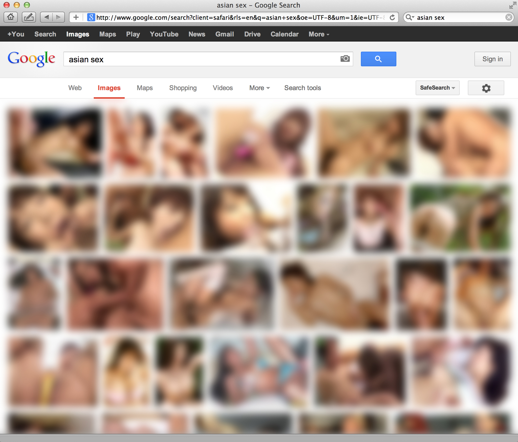Viewport: 518px width, 442px height.
Task: Click the Sign in button
Action: (x=492, y=59)
